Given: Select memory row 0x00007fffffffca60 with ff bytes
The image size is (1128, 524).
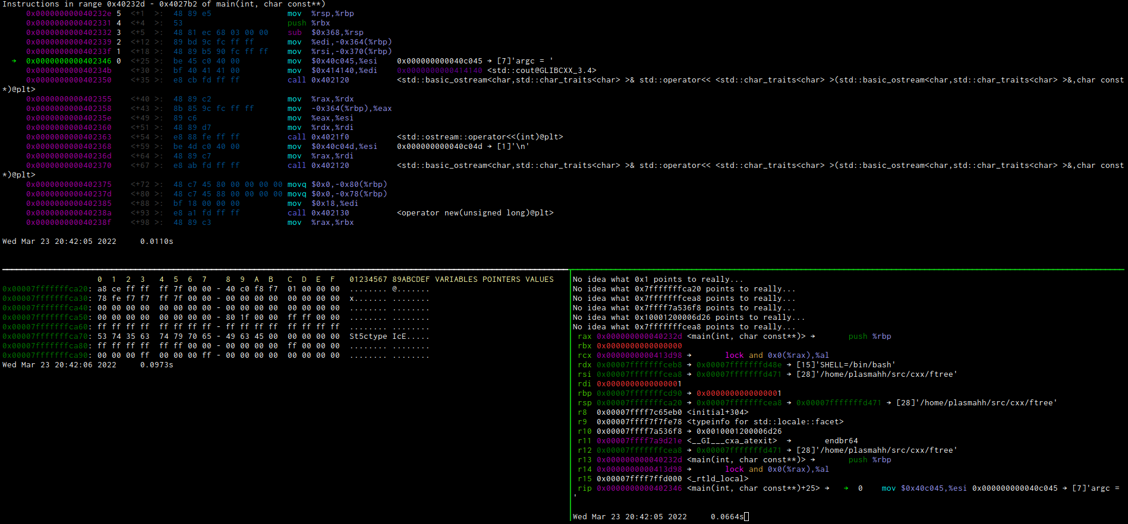Looking at the screenshot, I should [x=216, y=327].
